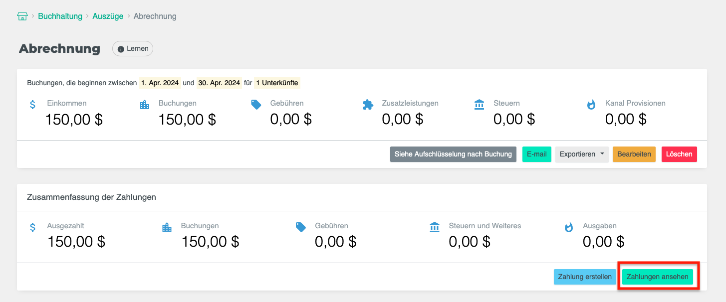This screenshot has height=302, width=726.
Task: Open Zahlungen ansehen button
Action: pos(657,277)
